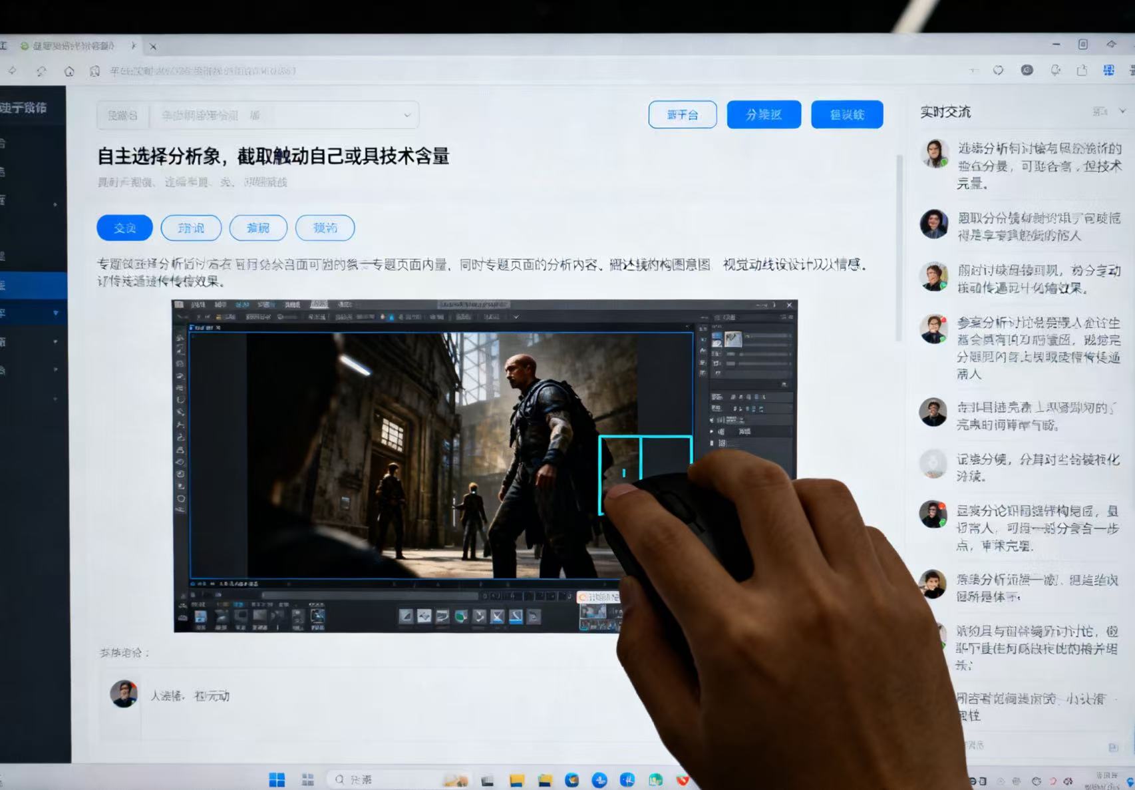Open the Windows Start menu from the taskbar

pyautogui.click(x=278, y=779)
